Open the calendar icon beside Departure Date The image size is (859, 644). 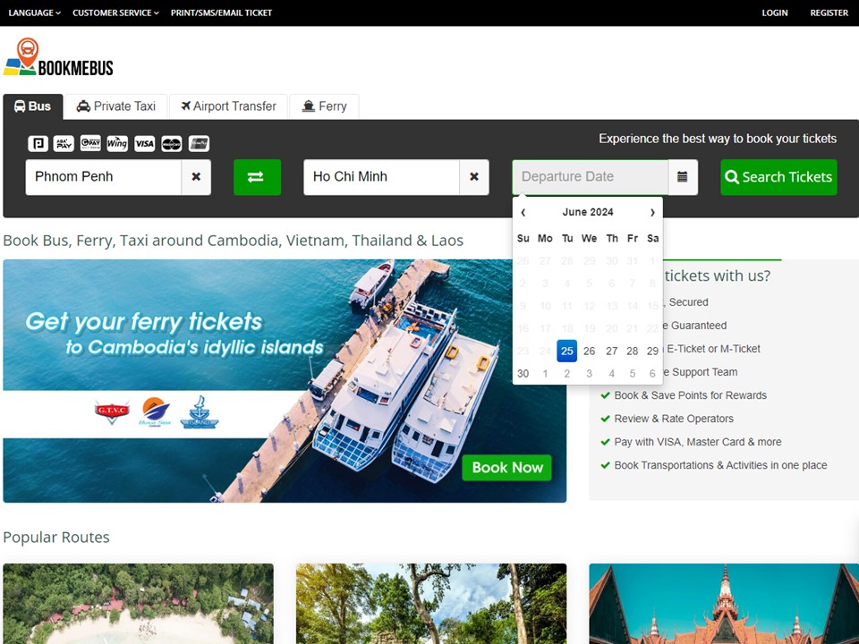point(683,177)
